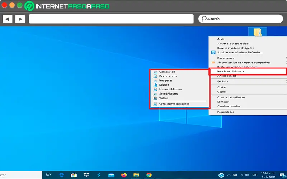Launch Google Chrome from the taskbar

click(149, 175)
